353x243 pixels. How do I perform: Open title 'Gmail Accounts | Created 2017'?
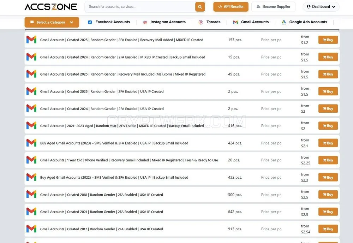coord(102,229)
